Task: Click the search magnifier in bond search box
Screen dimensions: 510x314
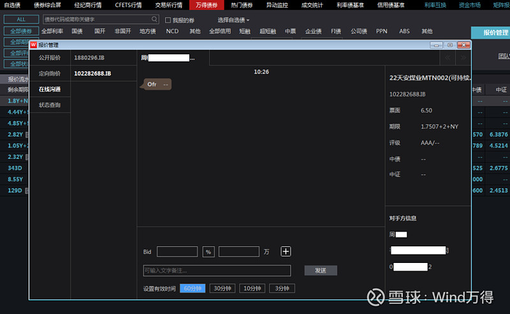Action: (154, 20)
